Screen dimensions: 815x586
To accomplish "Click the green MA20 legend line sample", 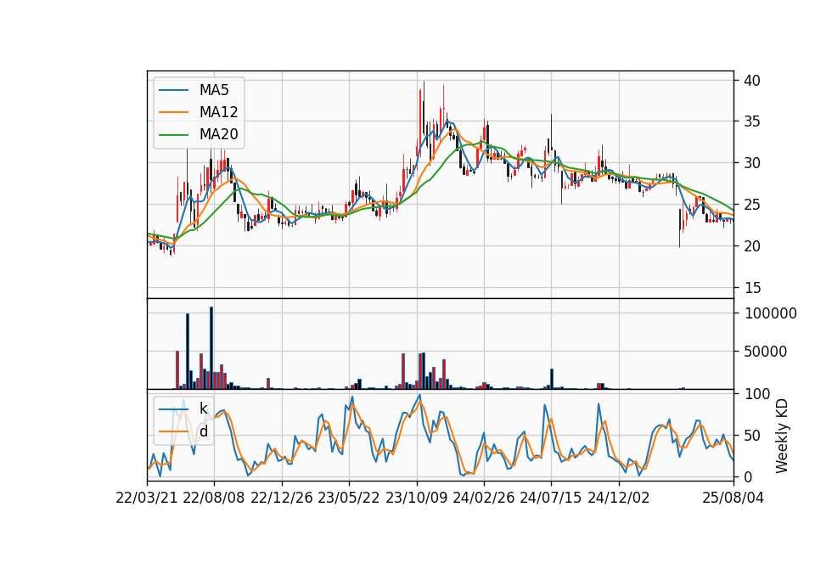I will [173, 134].
